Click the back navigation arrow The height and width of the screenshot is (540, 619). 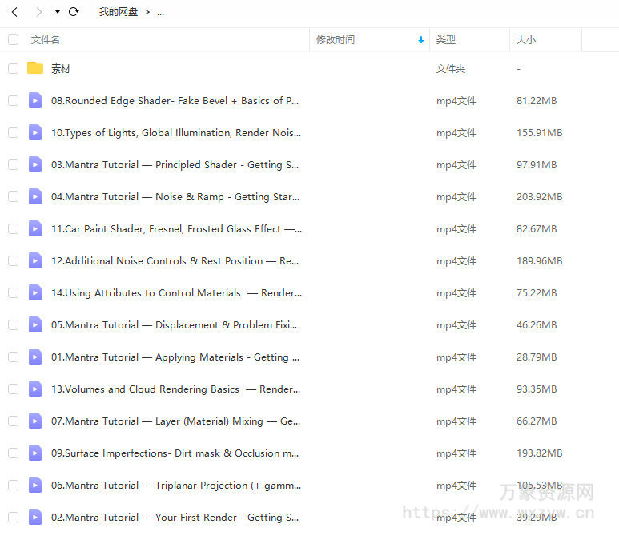click(14, 12)
